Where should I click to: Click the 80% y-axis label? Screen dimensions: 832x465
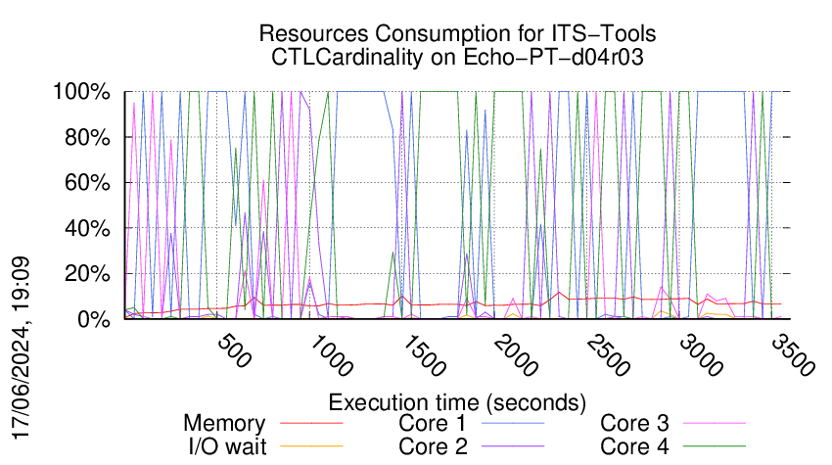coord(87,137)
